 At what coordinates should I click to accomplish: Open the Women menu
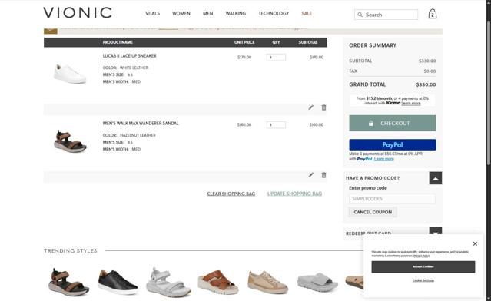pyautogui.click(x=181, y=14)
